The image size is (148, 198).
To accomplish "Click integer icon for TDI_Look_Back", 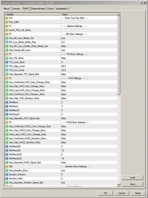I will (7, 62).
